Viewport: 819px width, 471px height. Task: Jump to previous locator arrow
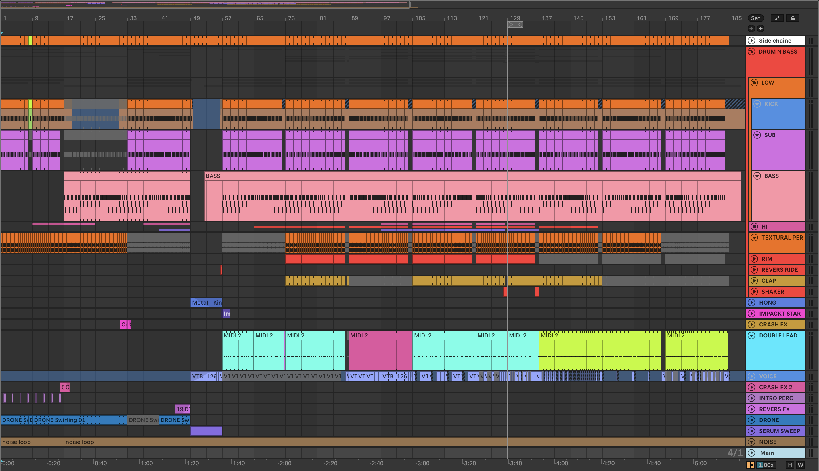[x=751, y=29]
